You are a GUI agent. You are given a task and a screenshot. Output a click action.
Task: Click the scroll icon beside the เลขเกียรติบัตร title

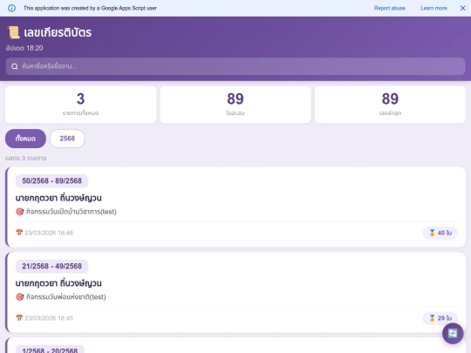pos(13,32)
